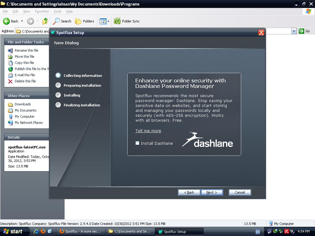315x236 pixels.
Task: Select the Installing step indicator
Action: point(58,95)
